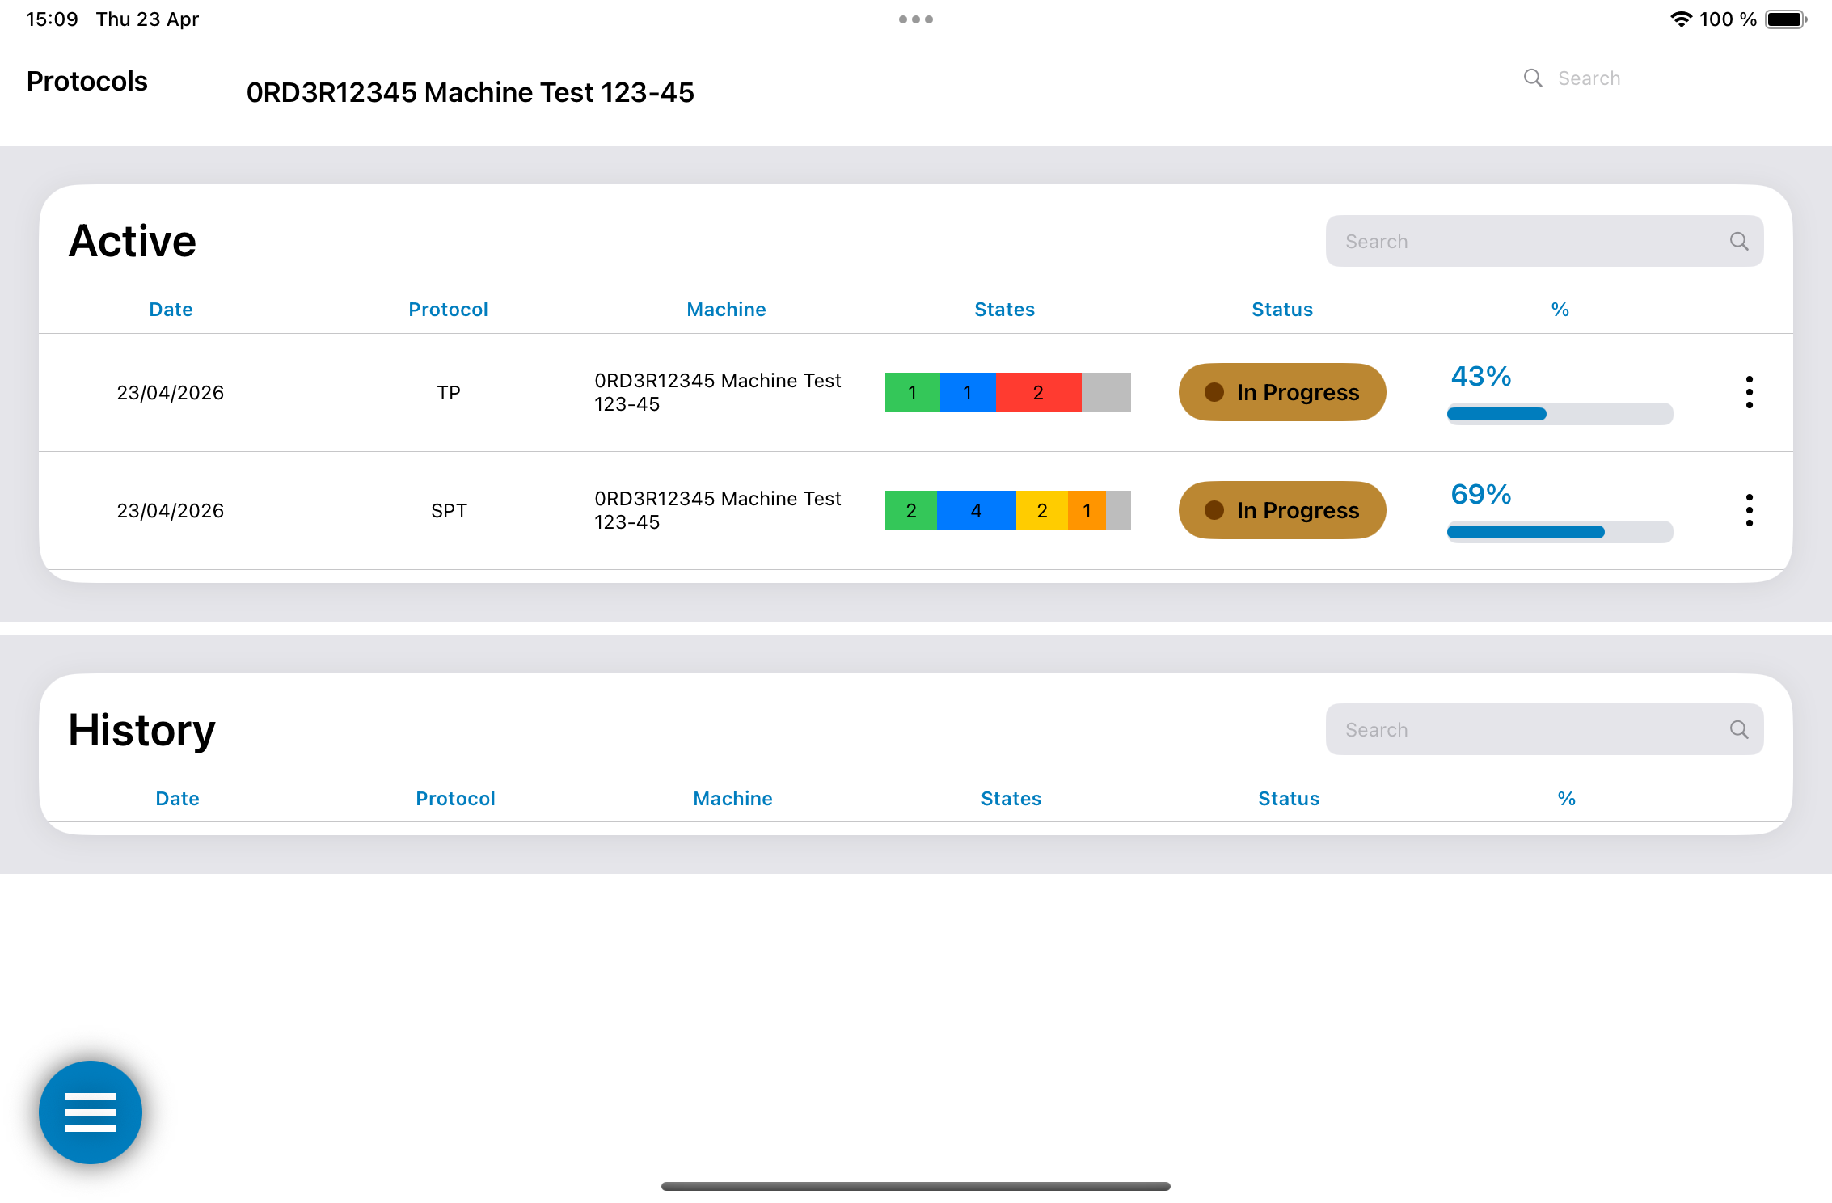The width and height of the screenshot is (1832, 1203).
Task: Sort the History table by Protocol
Action: point(455,798)
